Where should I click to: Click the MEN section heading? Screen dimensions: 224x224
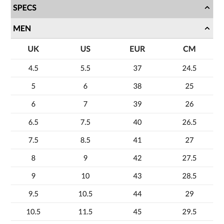click(22, 28)
